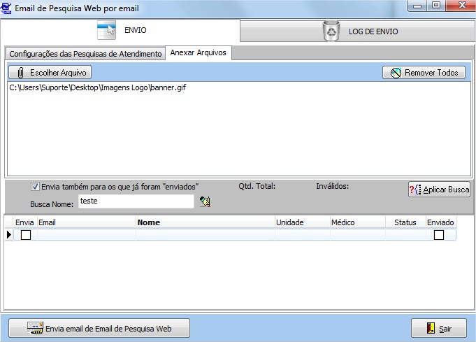
Task: Switch to the LOG DE ENVIO tab
Action: click(357, 31)
